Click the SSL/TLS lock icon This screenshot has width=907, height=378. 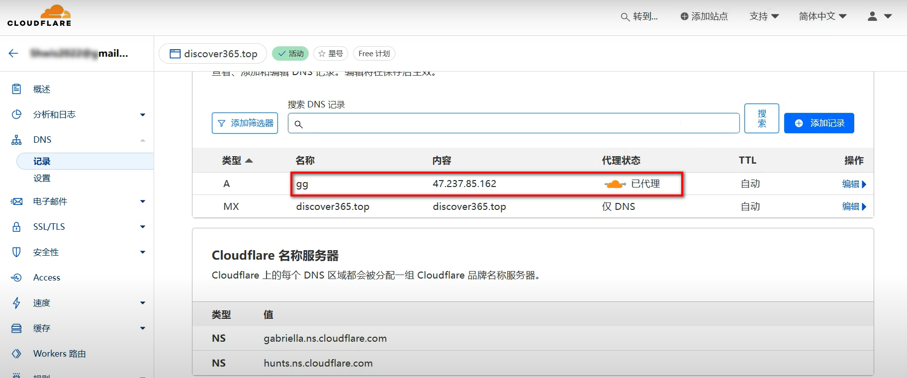[x=16, y=227]
